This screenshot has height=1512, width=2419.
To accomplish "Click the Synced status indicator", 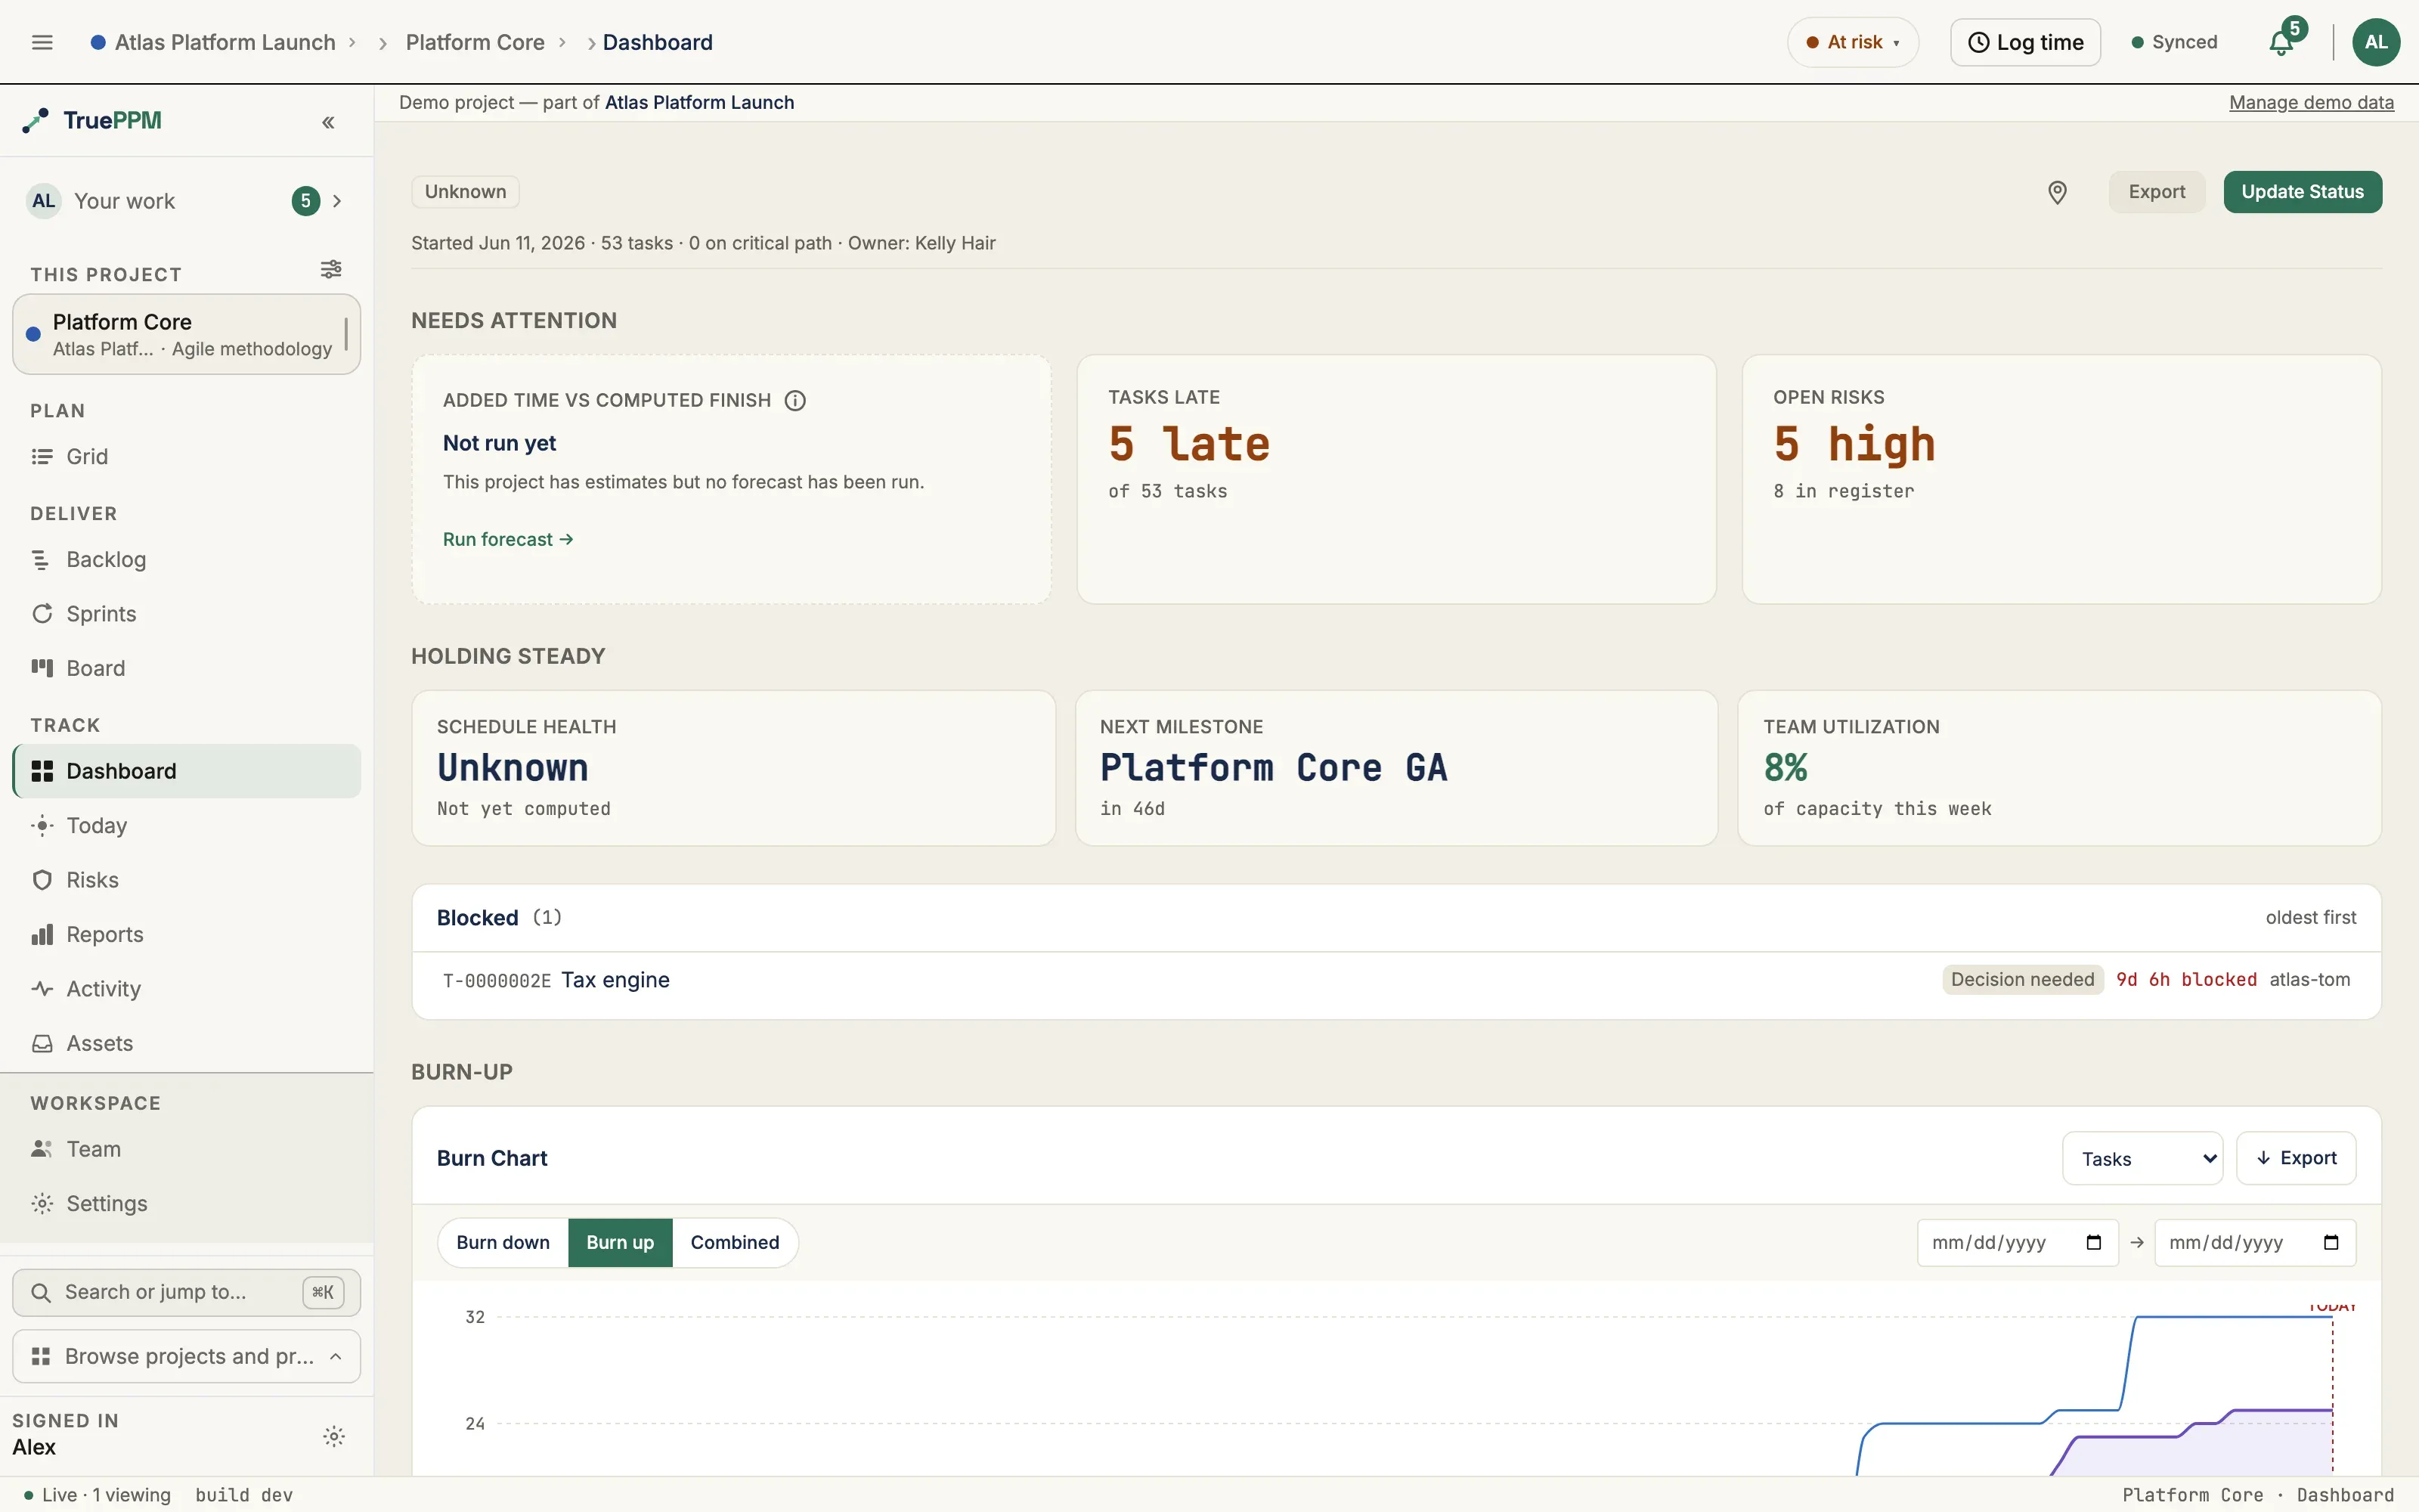I will [2174, 42].
